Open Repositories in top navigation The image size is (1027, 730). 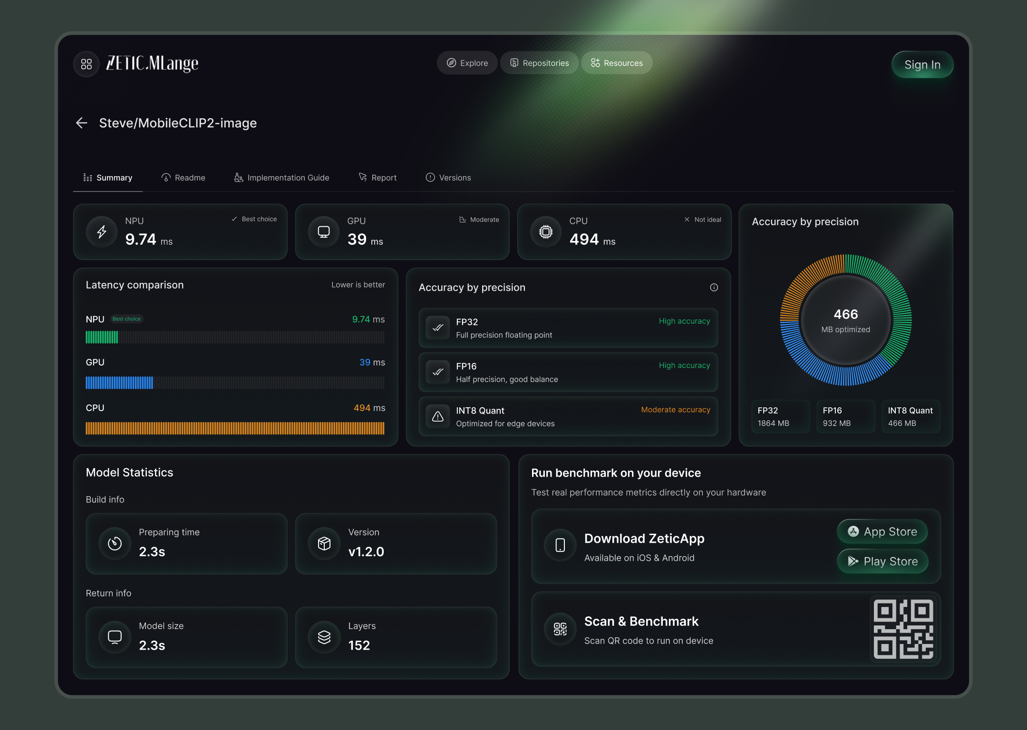540,63
